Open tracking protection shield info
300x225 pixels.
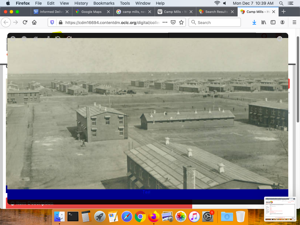[x=52, y=23]
